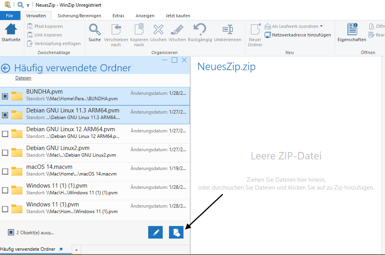Close the file pane with X

tap(184, 60)
